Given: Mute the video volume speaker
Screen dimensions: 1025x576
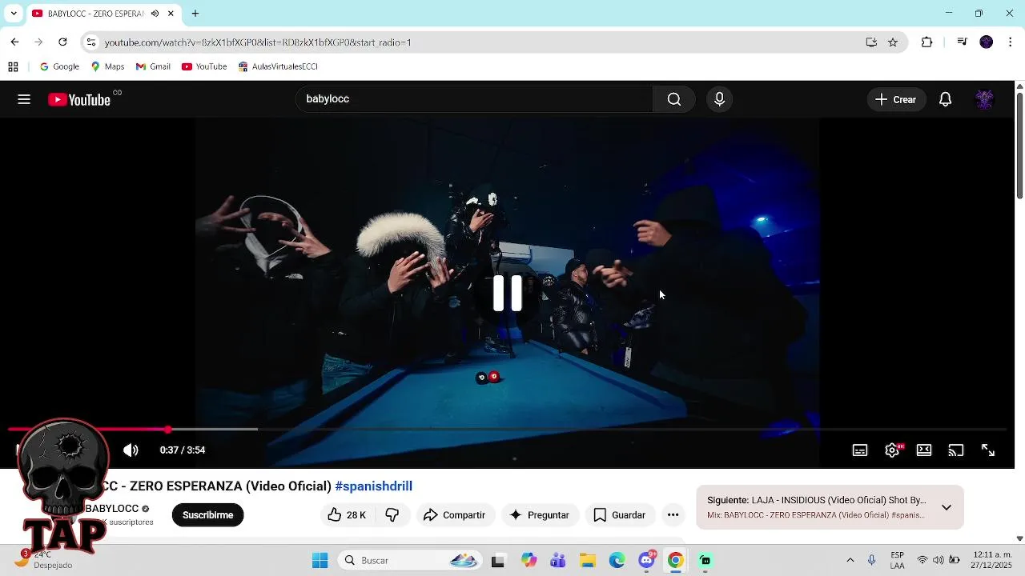Looking at the screenshot, I should pos(131,450).
